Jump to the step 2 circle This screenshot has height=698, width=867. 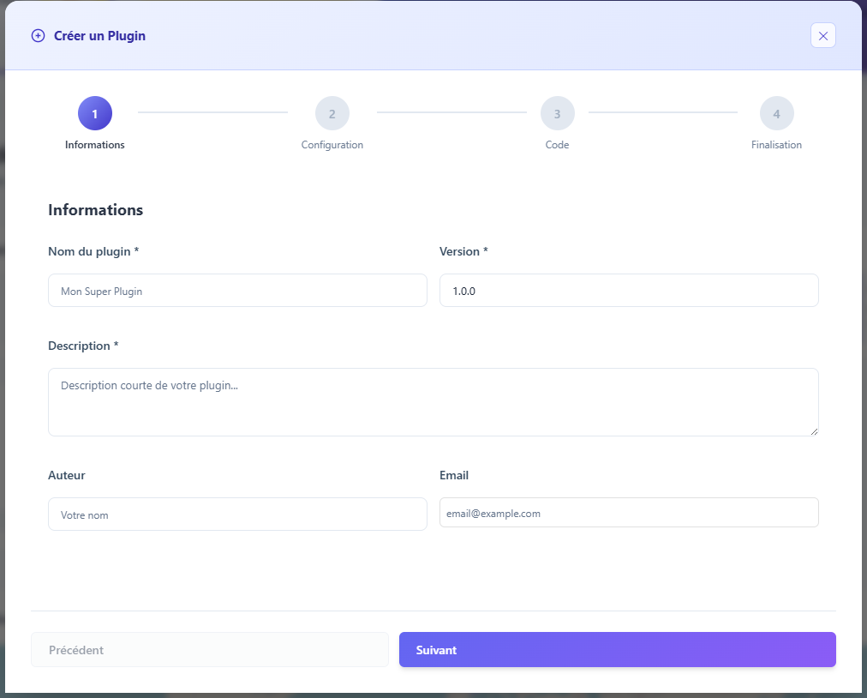[x=332, y=113]
